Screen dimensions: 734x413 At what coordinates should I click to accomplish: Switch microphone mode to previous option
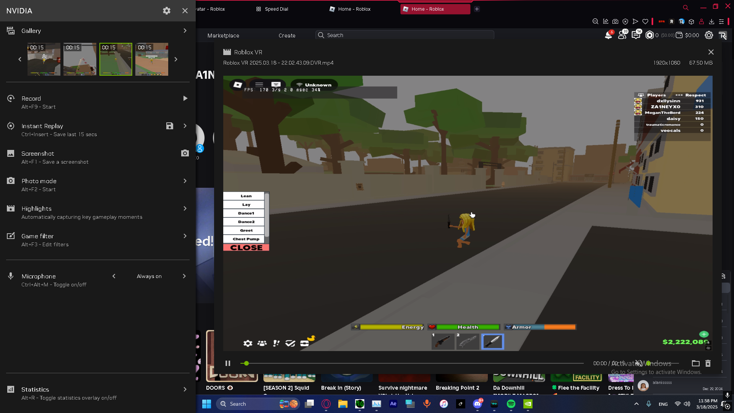coord(114,276)
